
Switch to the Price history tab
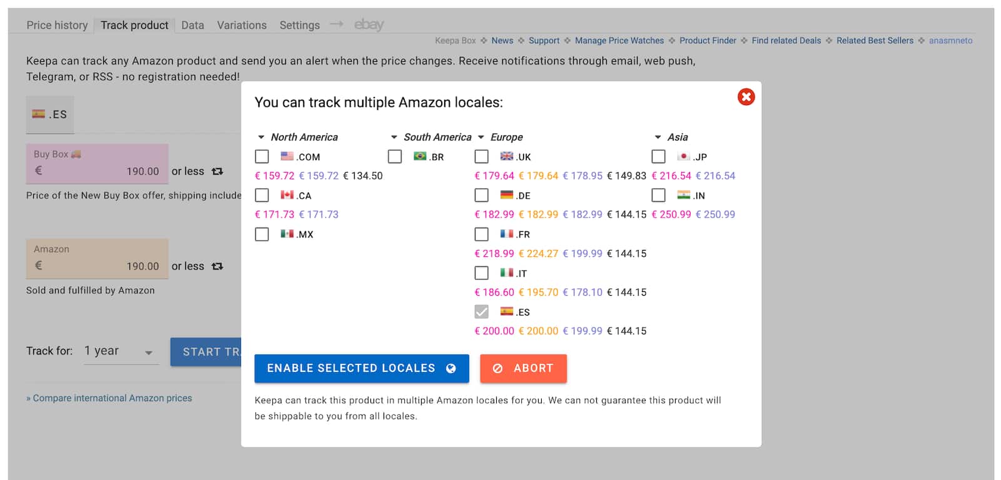coord(57,25)
